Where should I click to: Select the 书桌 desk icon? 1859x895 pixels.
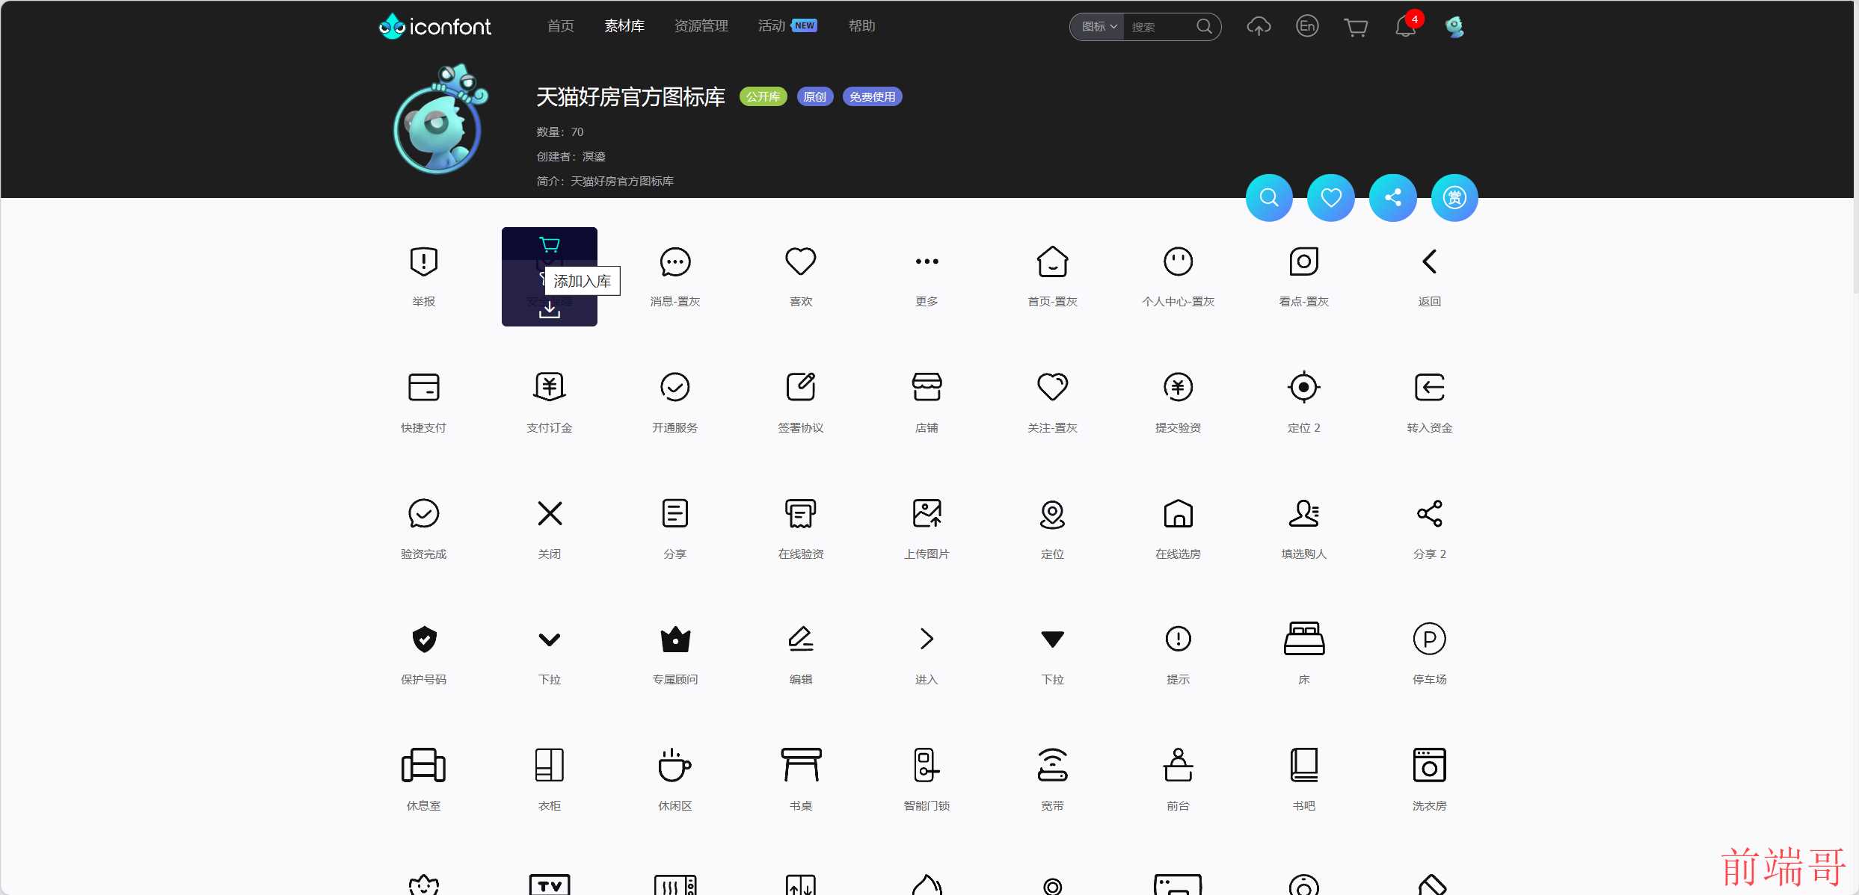click(x=801, y=765)
